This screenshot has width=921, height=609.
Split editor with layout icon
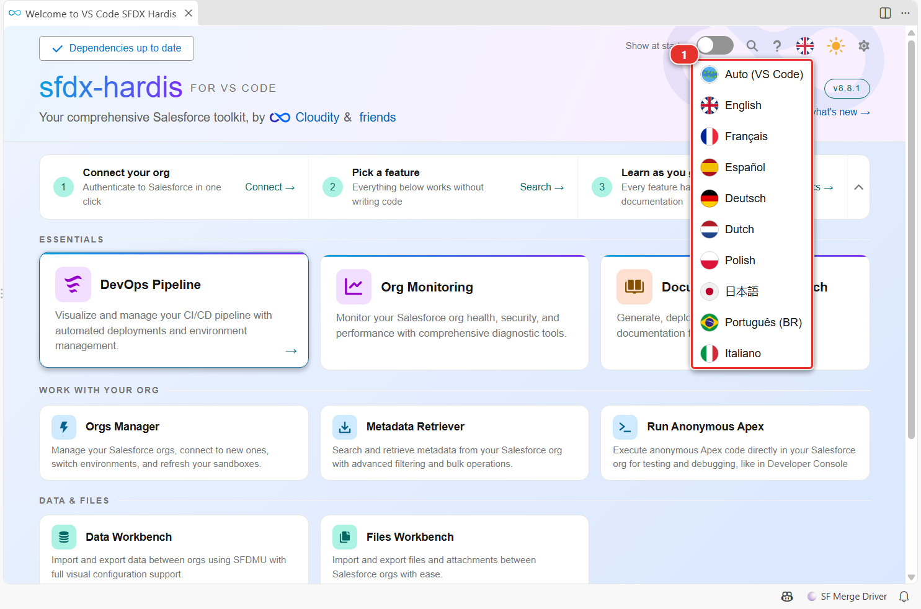[885, 13]
